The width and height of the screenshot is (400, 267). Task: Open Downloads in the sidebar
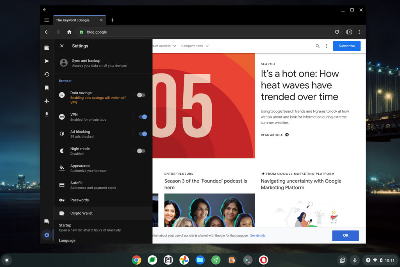47,114
